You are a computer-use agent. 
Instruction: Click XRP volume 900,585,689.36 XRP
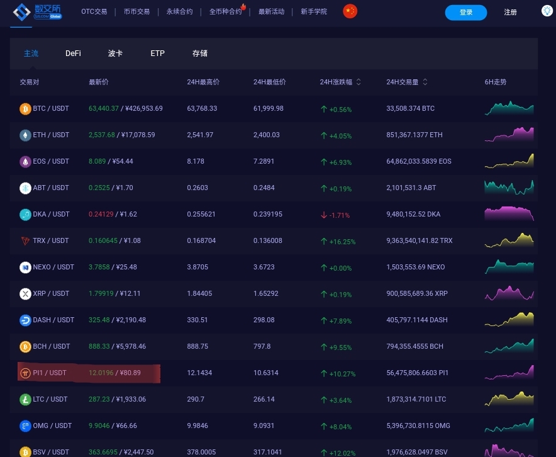click(x=416, y=294)
